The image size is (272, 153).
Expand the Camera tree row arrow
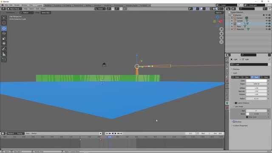(x=232, y=18)
